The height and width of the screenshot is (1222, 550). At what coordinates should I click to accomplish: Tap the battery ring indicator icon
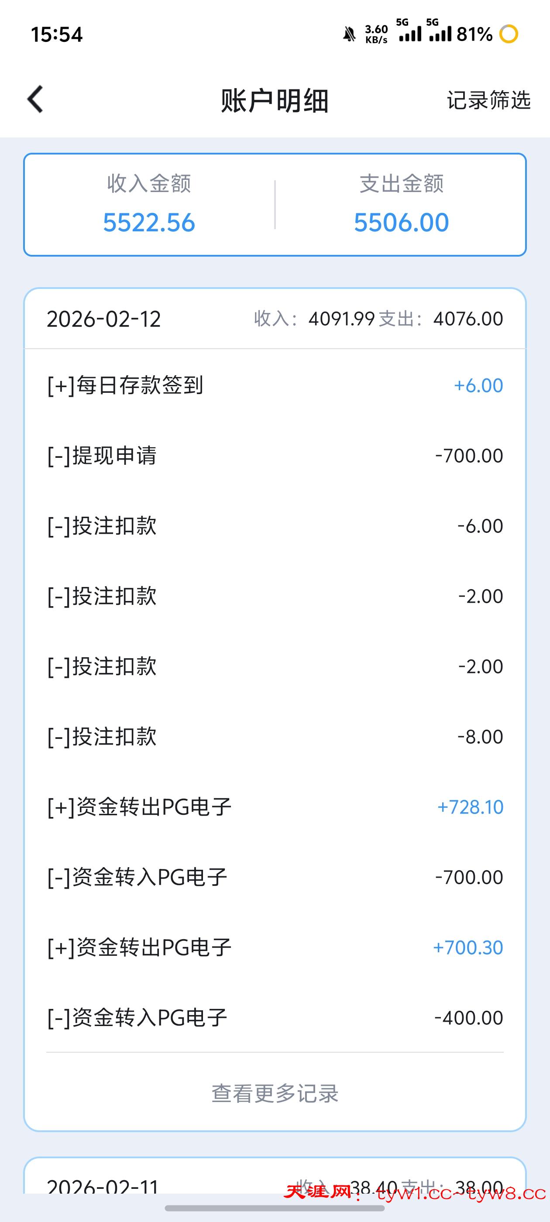[x=509, y=34]
